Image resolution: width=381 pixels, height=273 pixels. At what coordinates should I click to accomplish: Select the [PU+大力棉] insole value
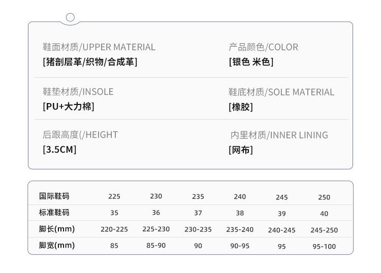pyautogui.click(x=69, y=107)
